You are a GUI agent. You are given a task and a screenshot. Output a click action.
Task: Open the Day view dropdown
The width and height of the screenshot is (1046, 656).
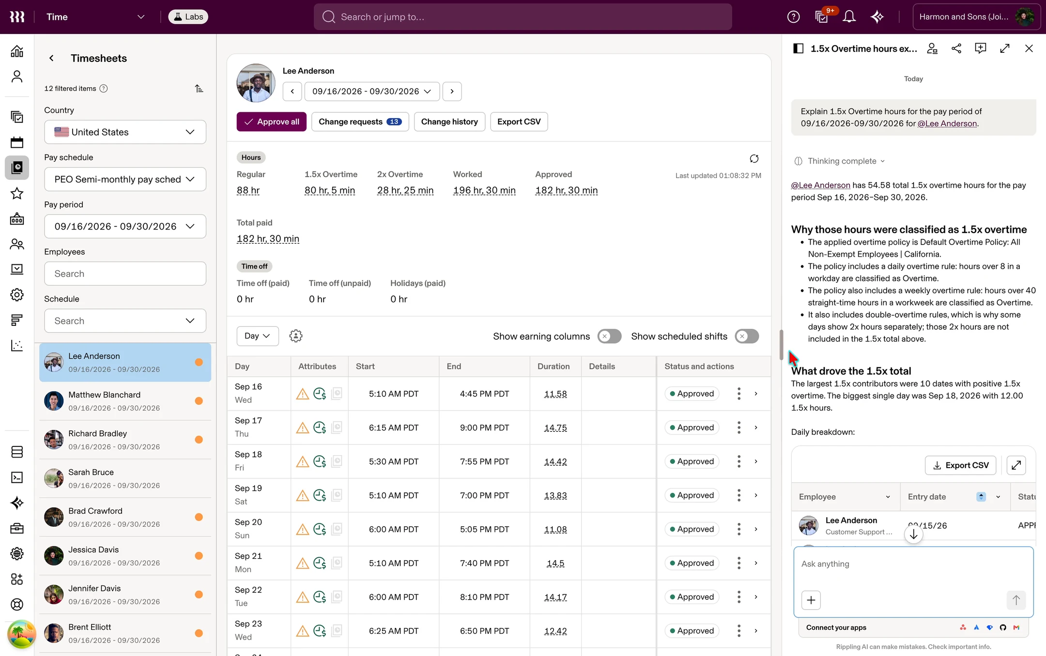click(257, 336)
